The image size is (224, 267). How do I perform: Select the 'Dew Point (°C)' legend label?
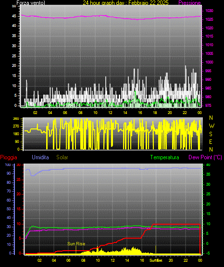click(x=205, y=157)
